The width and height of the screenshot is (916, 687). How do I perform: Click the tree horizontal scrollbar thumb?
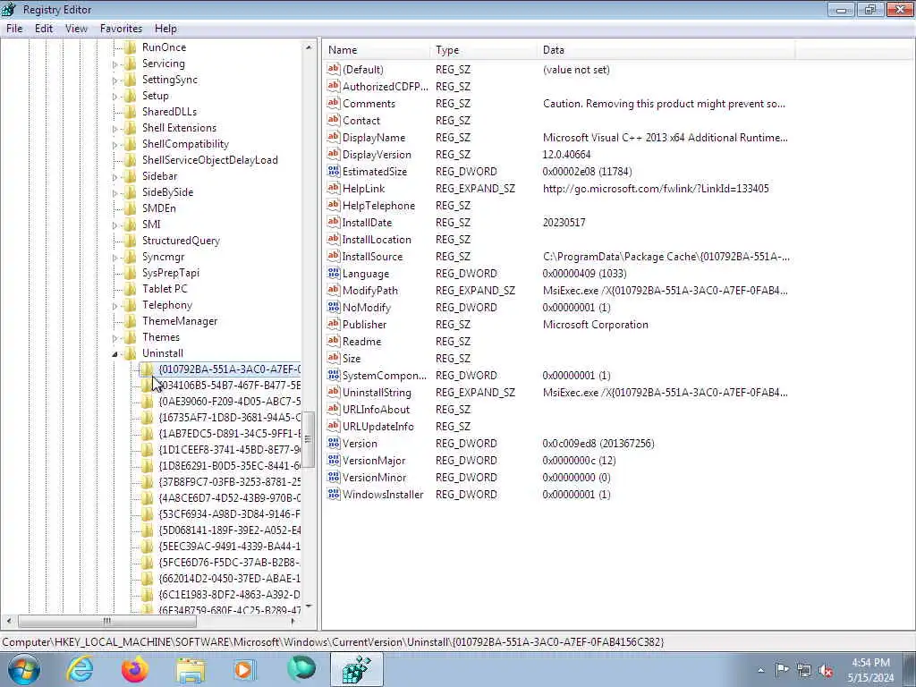107,621
